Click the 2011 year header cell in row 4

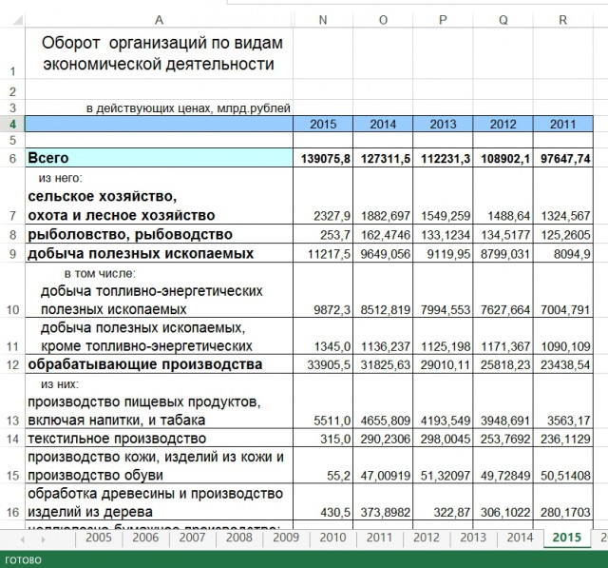click(563, 124)
